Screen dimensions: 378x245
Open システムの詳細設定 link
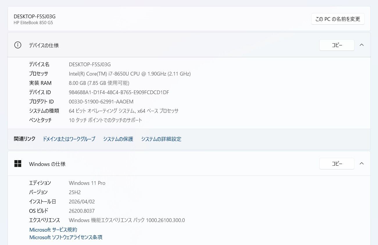161,139
